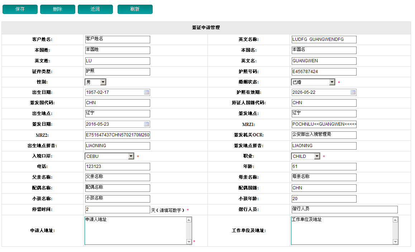Open calendar picker for 出生日期 field
Screen dimensions: 415x252
(147, 92)
